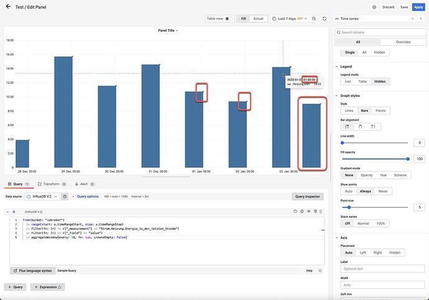Screen dimensions: 429x300
Task: Go back using the arrow icon
Action: tap(8, 7)
